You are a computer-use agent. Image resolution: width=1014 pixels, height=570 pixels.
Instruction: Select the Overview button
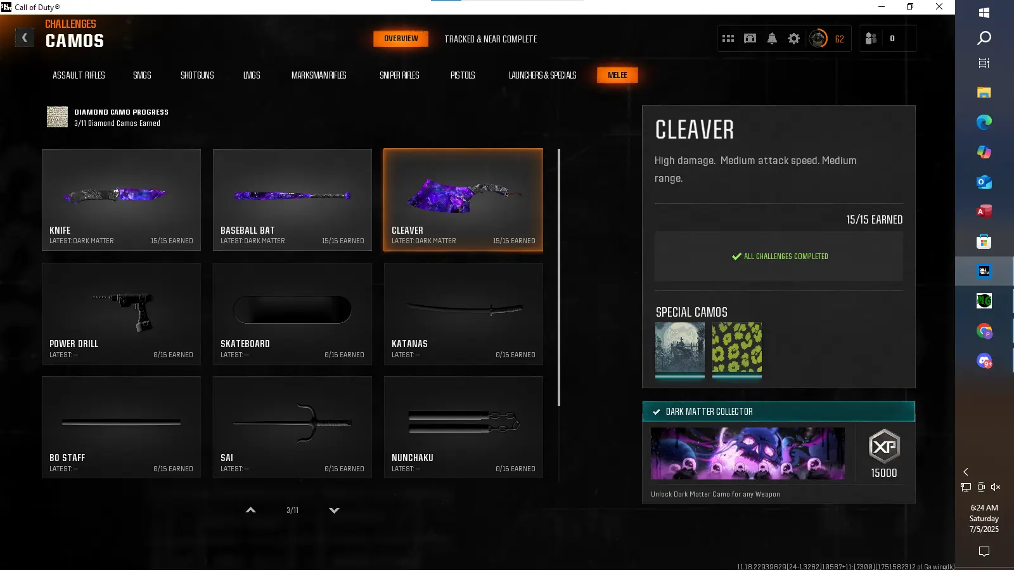pos(401,39)
